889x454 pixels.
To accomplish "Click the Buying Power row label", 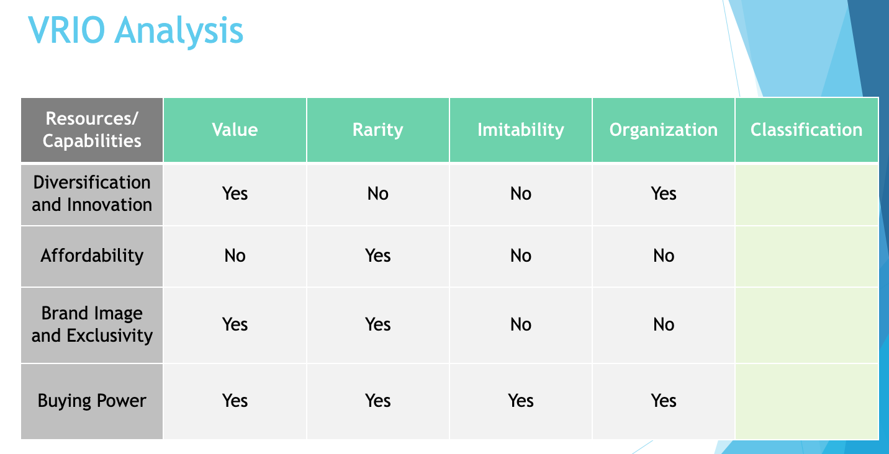I will pos(92,401).
